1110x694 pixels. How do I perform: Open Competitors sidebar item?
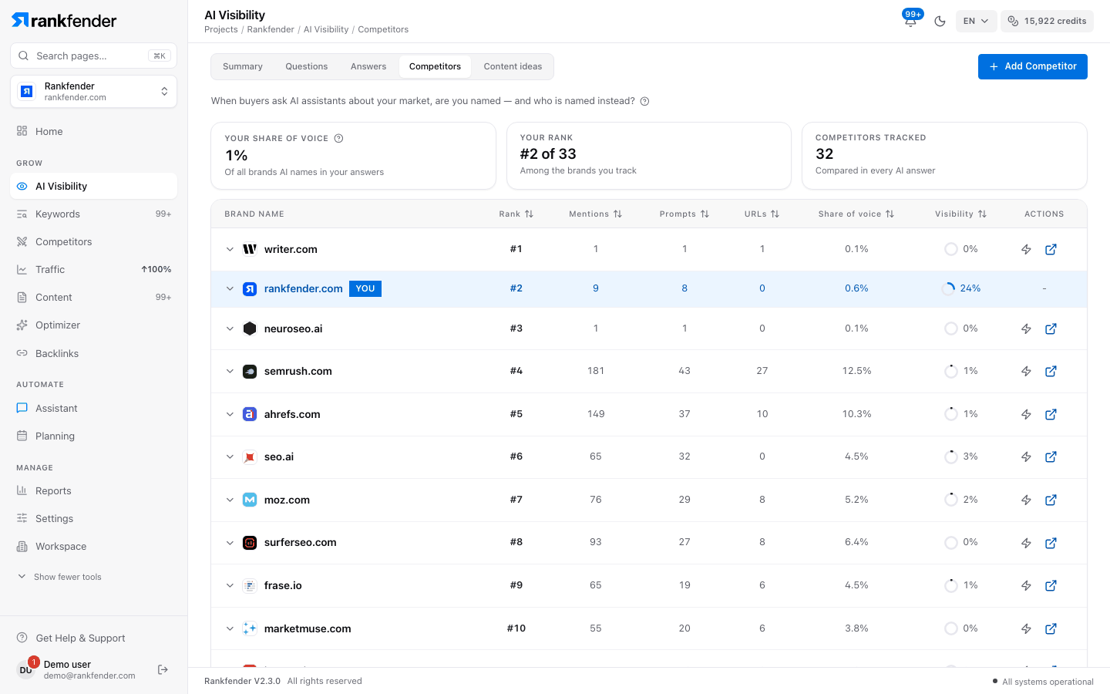coord(94,242)
